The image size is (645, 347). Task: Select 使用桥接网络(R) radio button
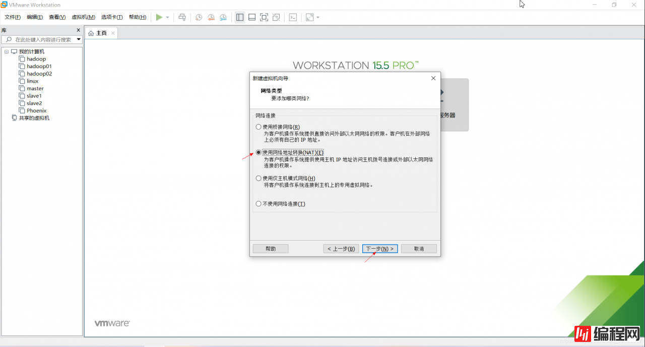coord(259,127)
